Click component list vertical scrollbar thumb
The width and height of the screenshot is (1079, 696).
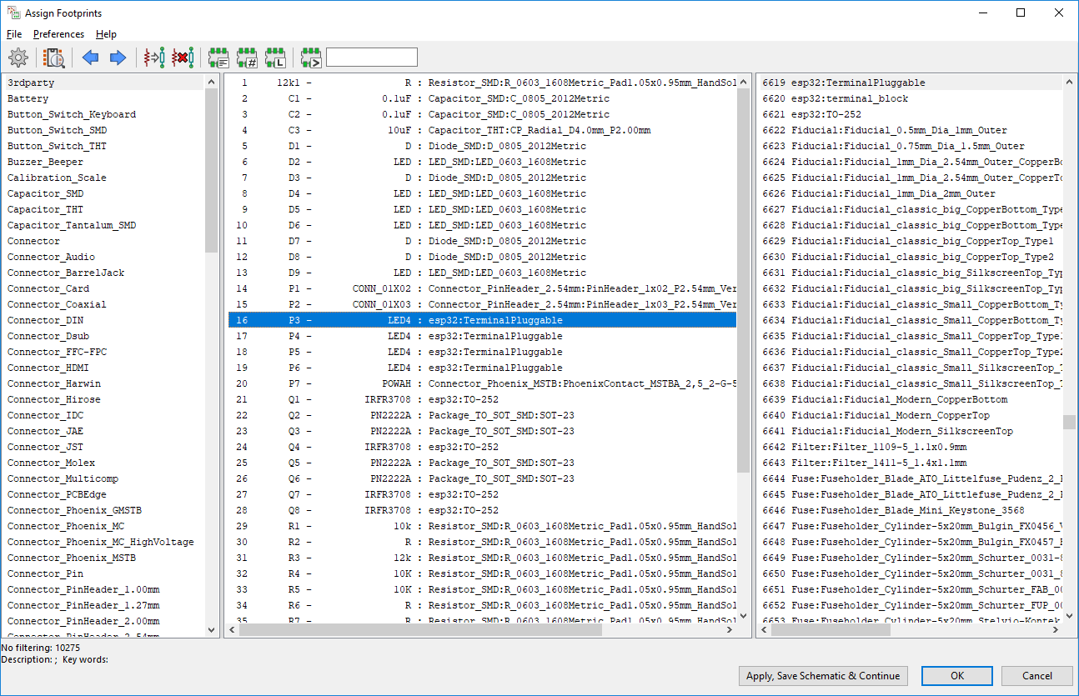[x=744, y=282]
